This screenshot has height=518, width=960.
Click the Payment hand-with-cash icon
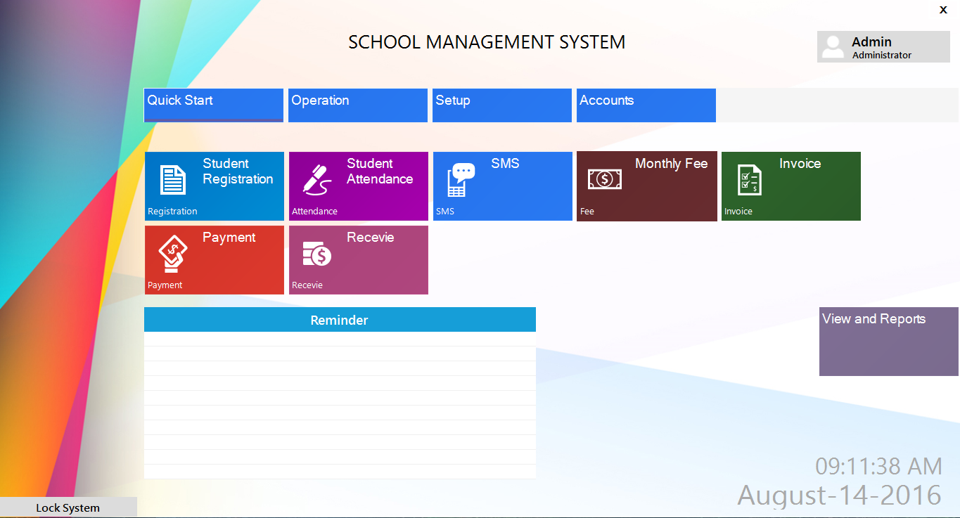pos(172,254)
